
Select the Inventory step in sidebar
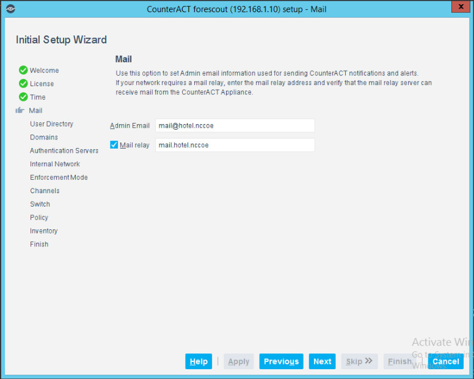(44, 231)
